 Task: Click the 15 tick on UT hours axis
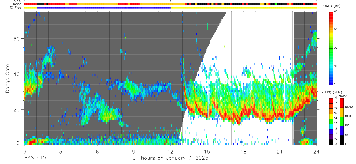(x=207, y=152)
